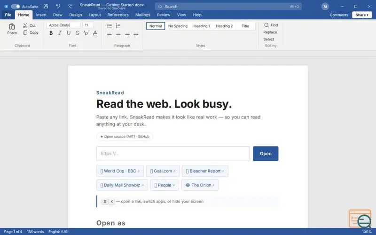The height and width of the screenshot is (235, 376).
Task: Switch to the Insert tab
Action: pyautogui.click(x=41, y=15)
